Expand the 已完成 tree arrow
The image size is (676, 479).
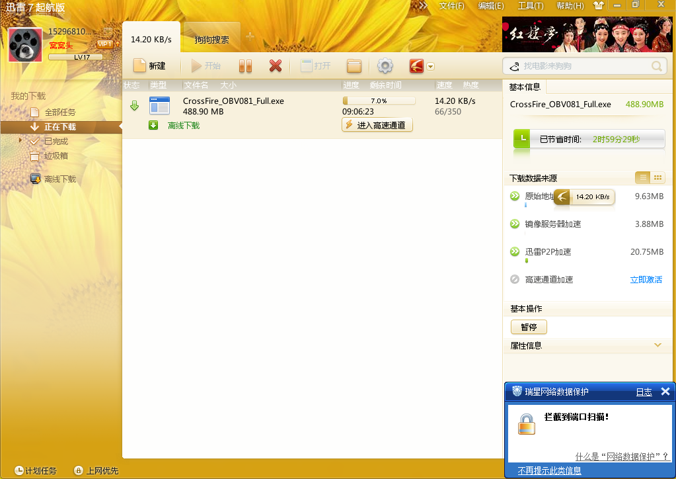point(20,140)
